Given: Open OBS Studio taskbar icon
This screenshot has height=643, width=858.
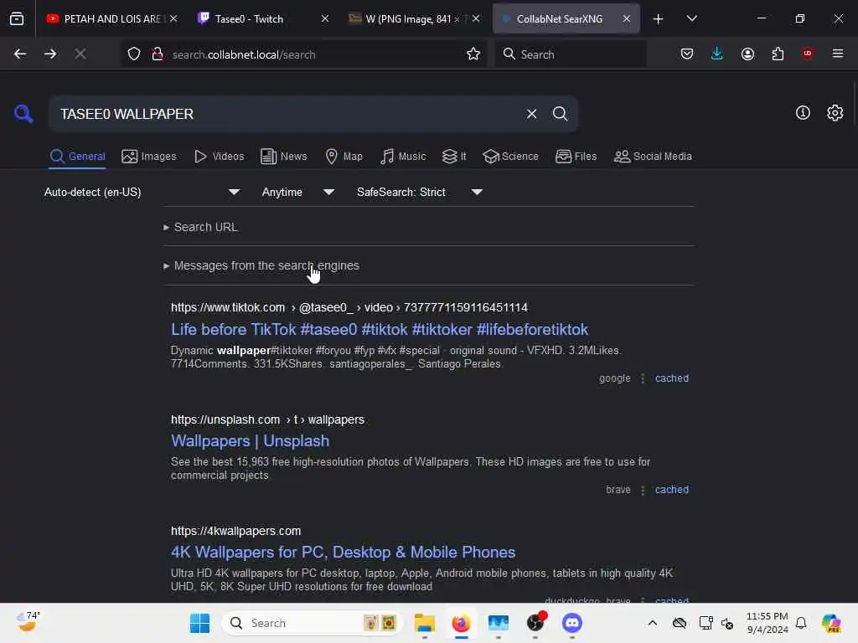Looking at the screenshot, I should pos(535,623).
